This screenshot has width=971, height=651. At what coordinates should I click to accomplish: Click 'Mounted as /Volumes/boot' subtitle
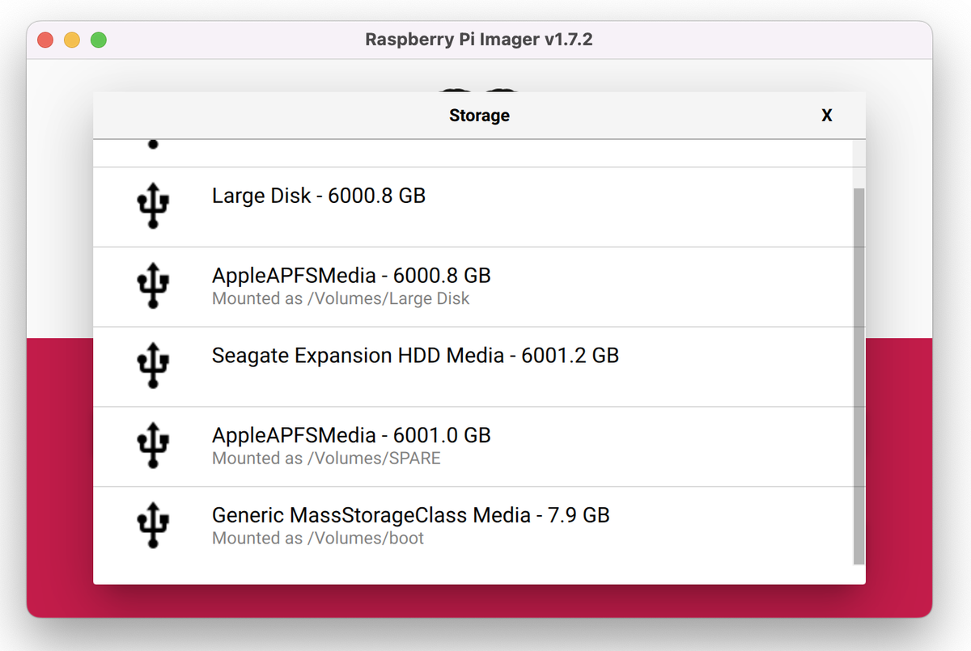[318, 538]
